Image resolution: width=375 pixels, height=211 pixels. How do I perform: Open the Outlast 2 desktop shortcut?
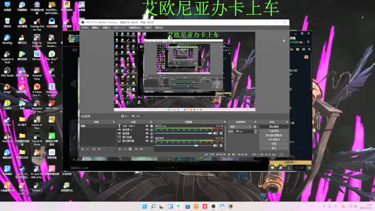tap(37, 187)
